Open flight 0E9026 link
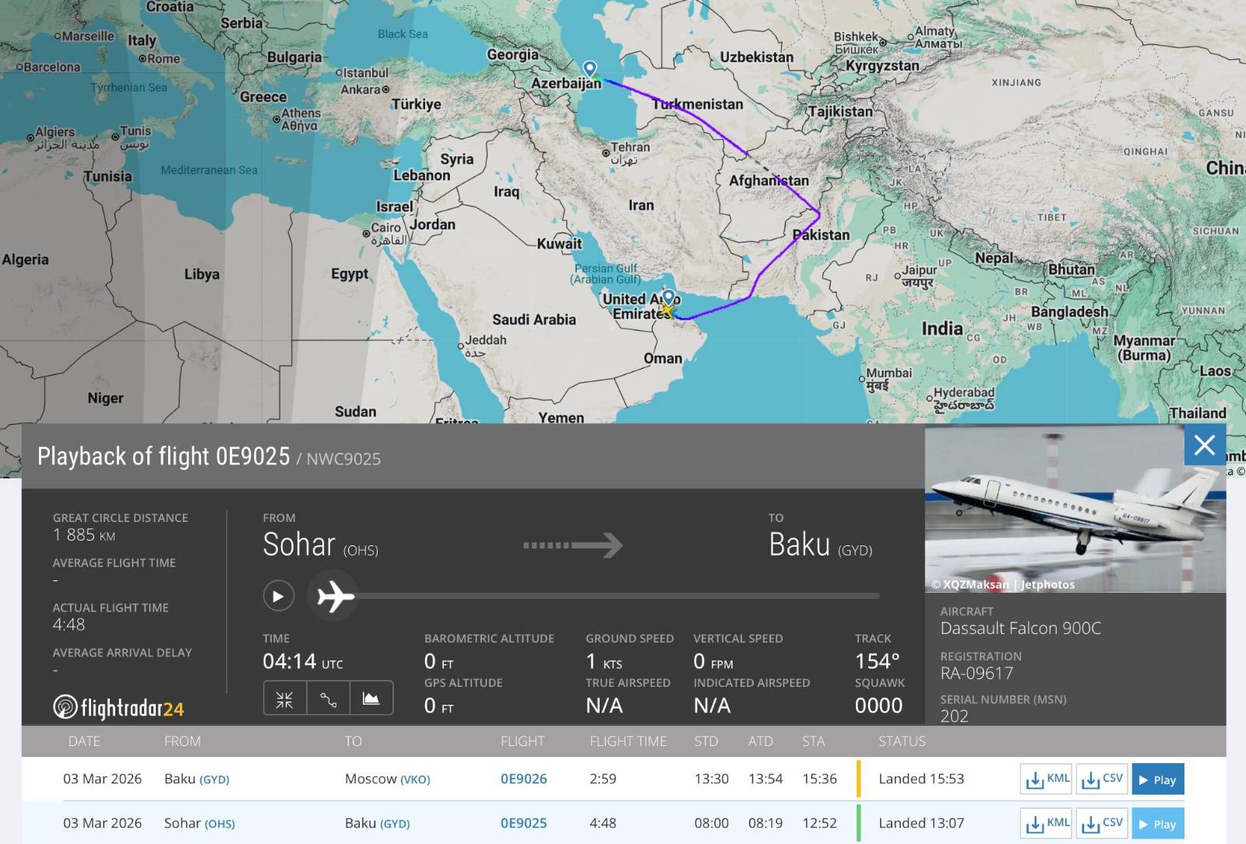1246x844 pixels. (523, 779)
